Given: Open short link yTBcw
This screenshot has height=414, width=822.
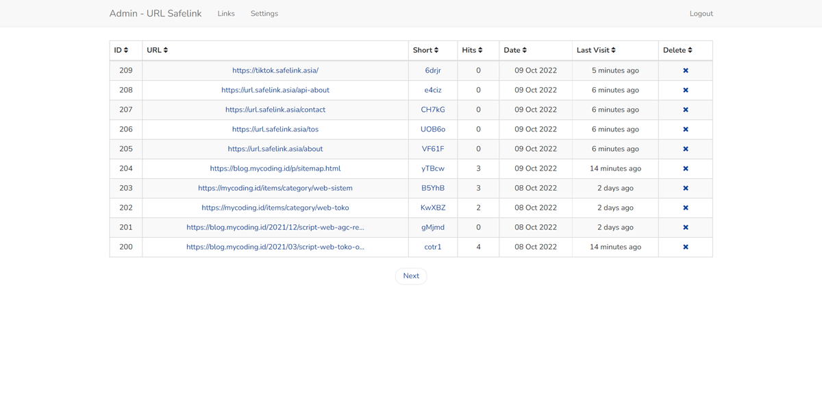Looking at the screenshot, I should tap(433, 169).
